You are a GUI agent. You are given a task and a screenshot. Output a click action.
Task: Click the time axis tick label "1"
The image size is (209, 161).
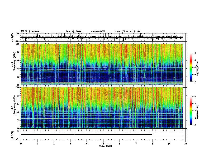pyautogui.click(x=37, y=144)
